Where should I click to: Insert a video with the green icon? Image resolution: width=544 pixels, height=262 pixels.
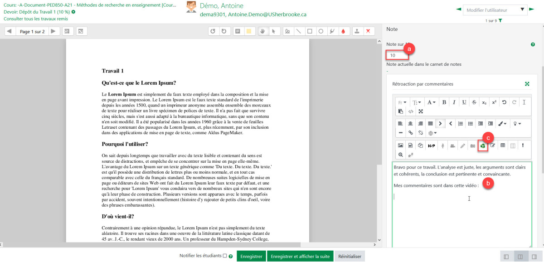pos(483,146)
